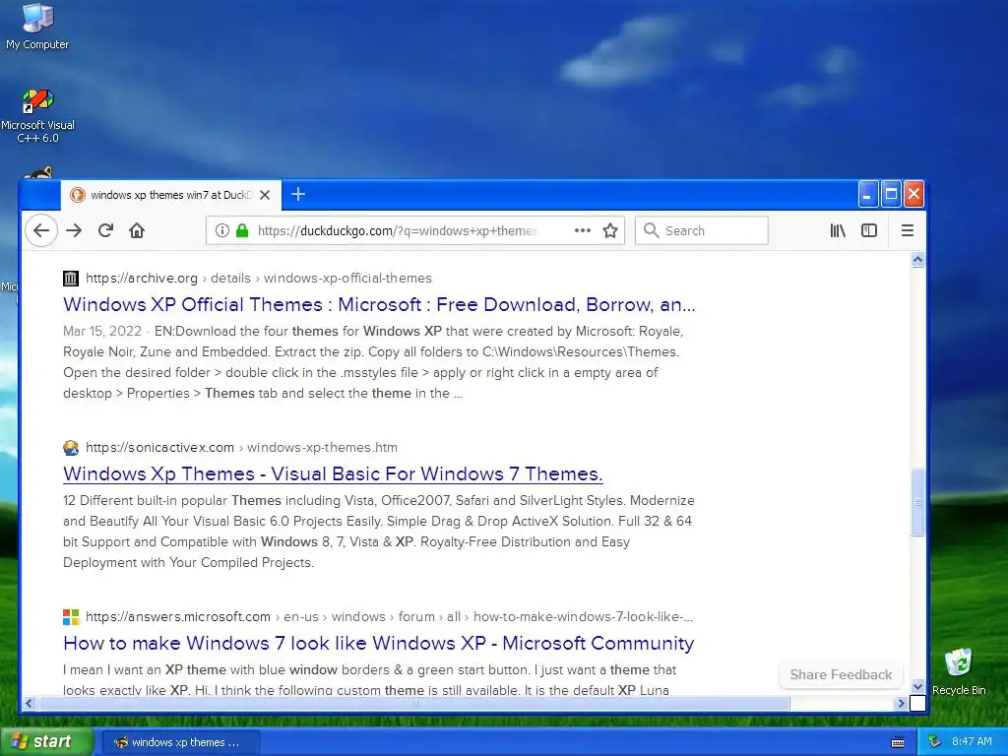
Task: Select Microsoft Visual C++ 6.0 desktop shortcut
Action: [37, 116]
